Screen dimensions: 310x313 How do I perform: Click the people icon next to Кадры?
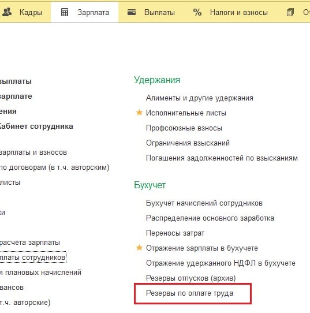pyautogui.click(x=6, y=12)
